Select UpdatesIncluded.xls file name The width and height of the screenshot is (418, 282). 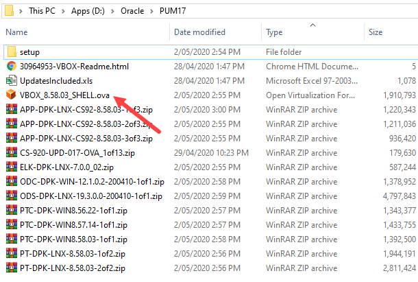coord(56,81)
